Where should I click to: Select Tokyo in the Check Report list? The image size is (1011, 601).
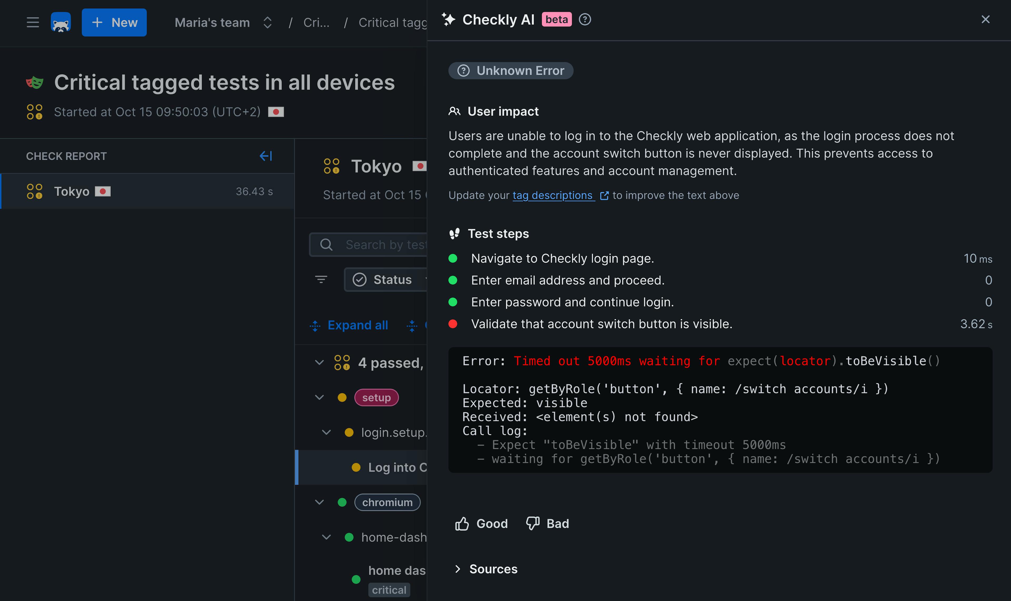[72, 191]
